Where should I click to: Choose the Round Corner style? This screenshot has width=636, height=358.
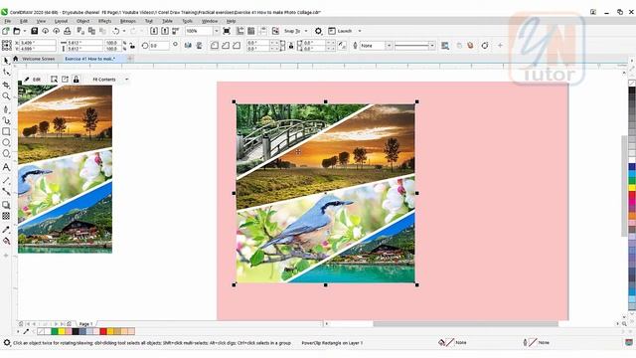click(215, 46)
